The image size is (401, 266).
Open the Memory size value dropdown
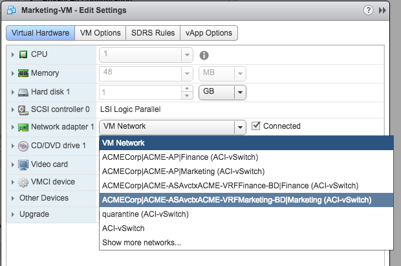click(187, 74)
